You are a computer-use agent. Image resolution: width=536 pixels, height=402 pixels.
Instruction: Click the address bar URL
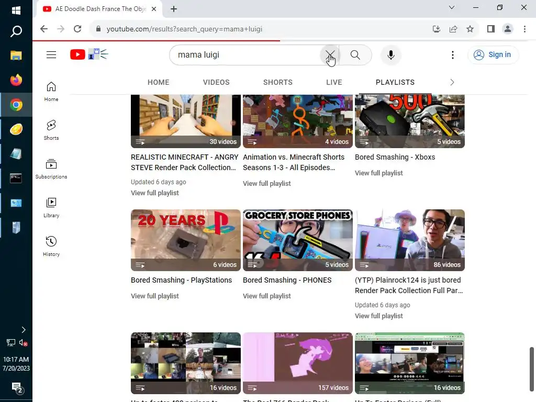[x=184, y=29]
